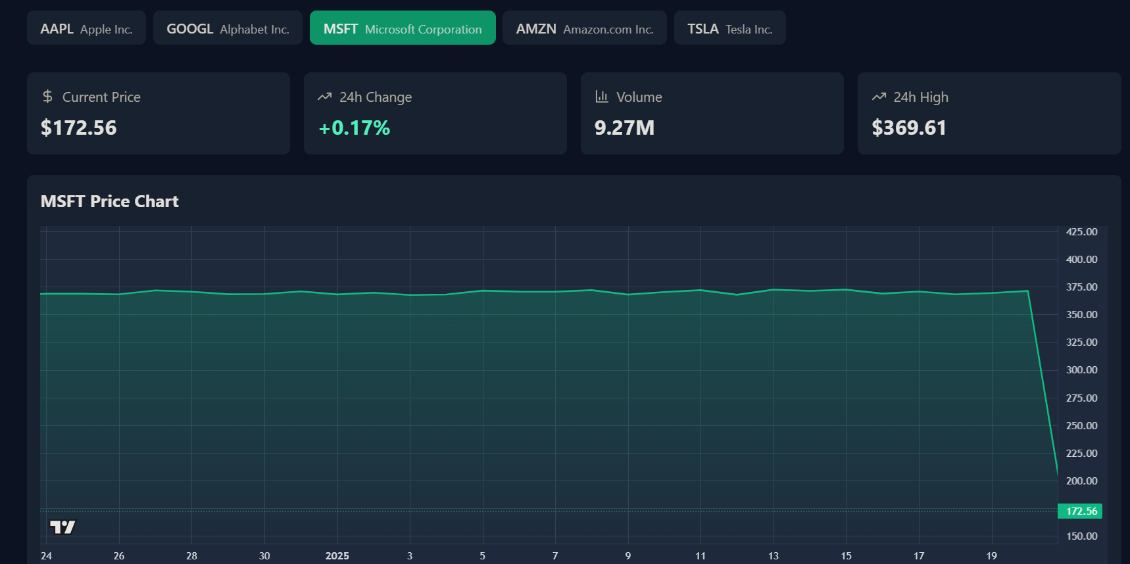Click the bar chart icon beside Volume

(x=601, y=97)
